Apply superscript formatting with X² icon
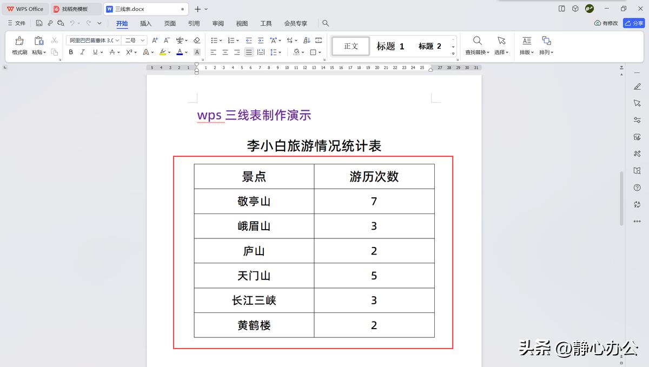The height and width of the screenshot is (367, 649). tap(129, 52)
